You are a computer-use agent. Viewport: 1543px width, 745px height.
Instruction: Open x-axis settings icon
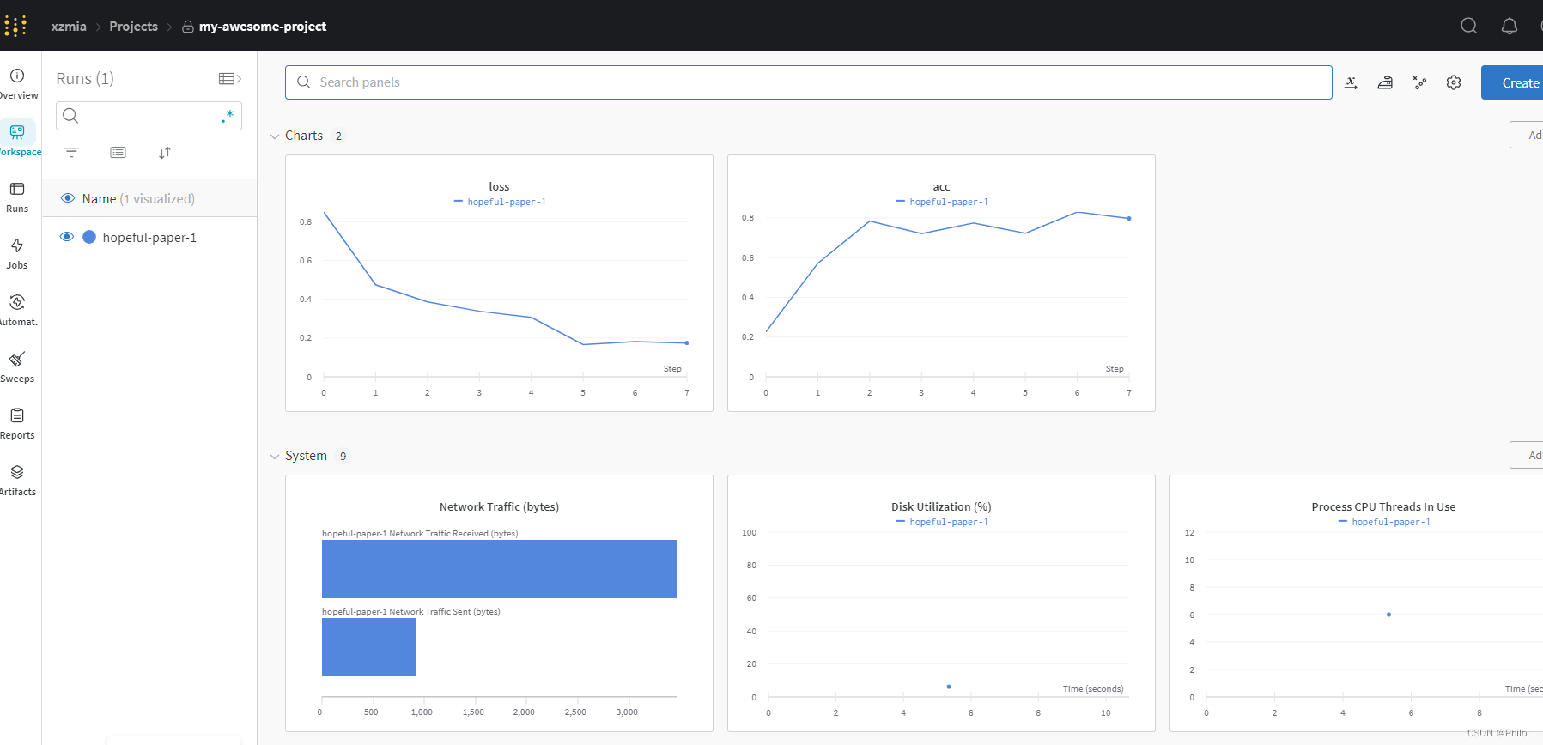click(x=1351, y=82)
